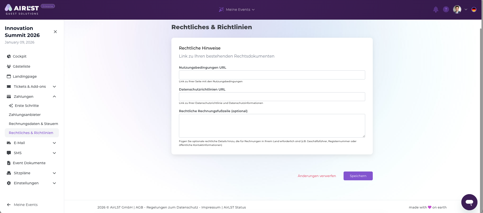The height and width of the screenshot is (213, 483).
Task: Click the AirLST logo
Action: (22, 9)
